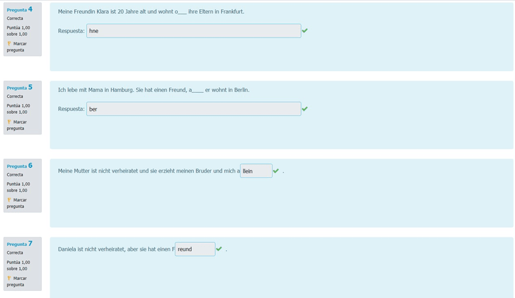Click the green checkmark beside answer 'reund'
Image resolution: width=515 pixels, height=298 pixels.
click(219, 249)
